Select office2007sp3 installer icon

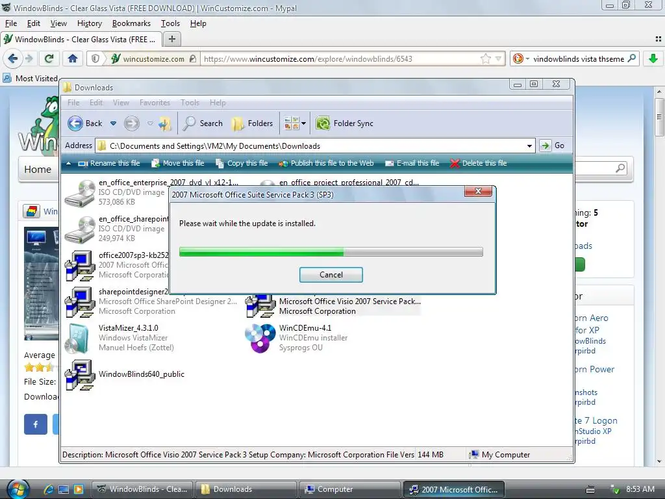[79, 266]
